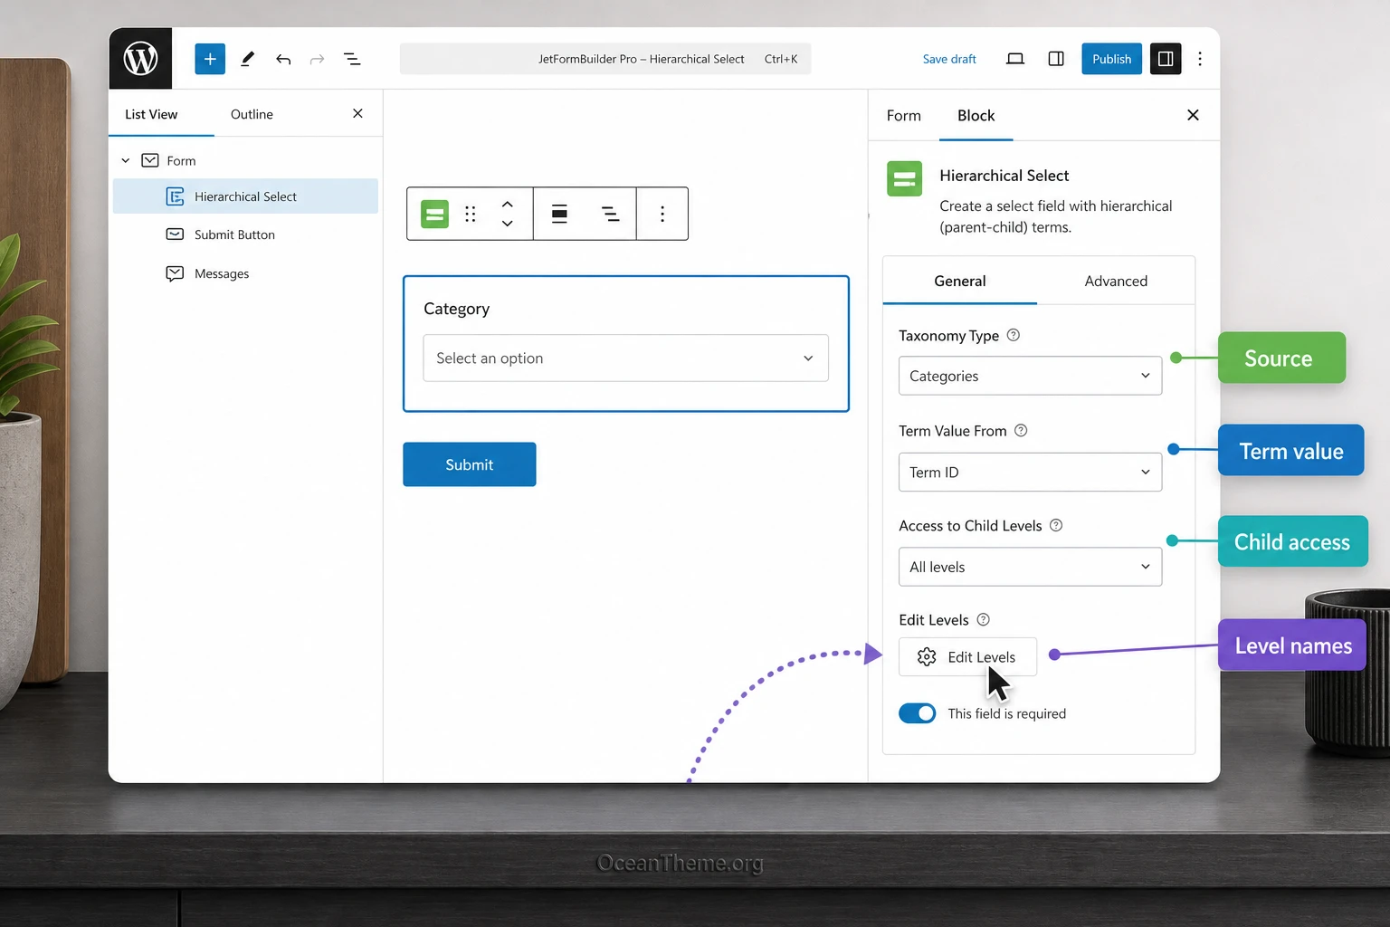Viewport: 1390px width, 927px height.
Task: Collapse the Form tree item
Action: coord(126,160)
